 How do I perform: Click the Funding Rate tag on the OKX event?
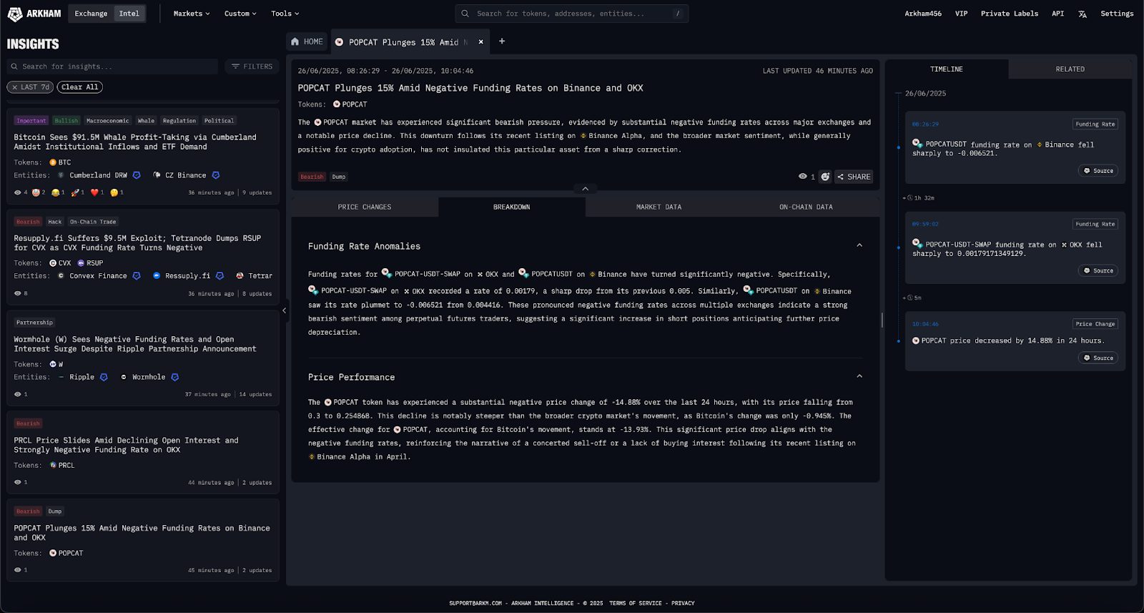pyautogui.click(x=1095, y=224)
